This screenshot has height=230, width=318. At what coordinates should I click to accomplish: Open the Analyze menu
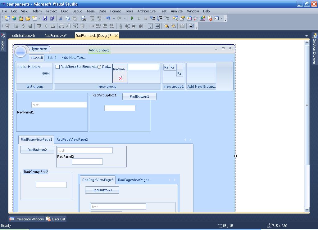(177, 11)
